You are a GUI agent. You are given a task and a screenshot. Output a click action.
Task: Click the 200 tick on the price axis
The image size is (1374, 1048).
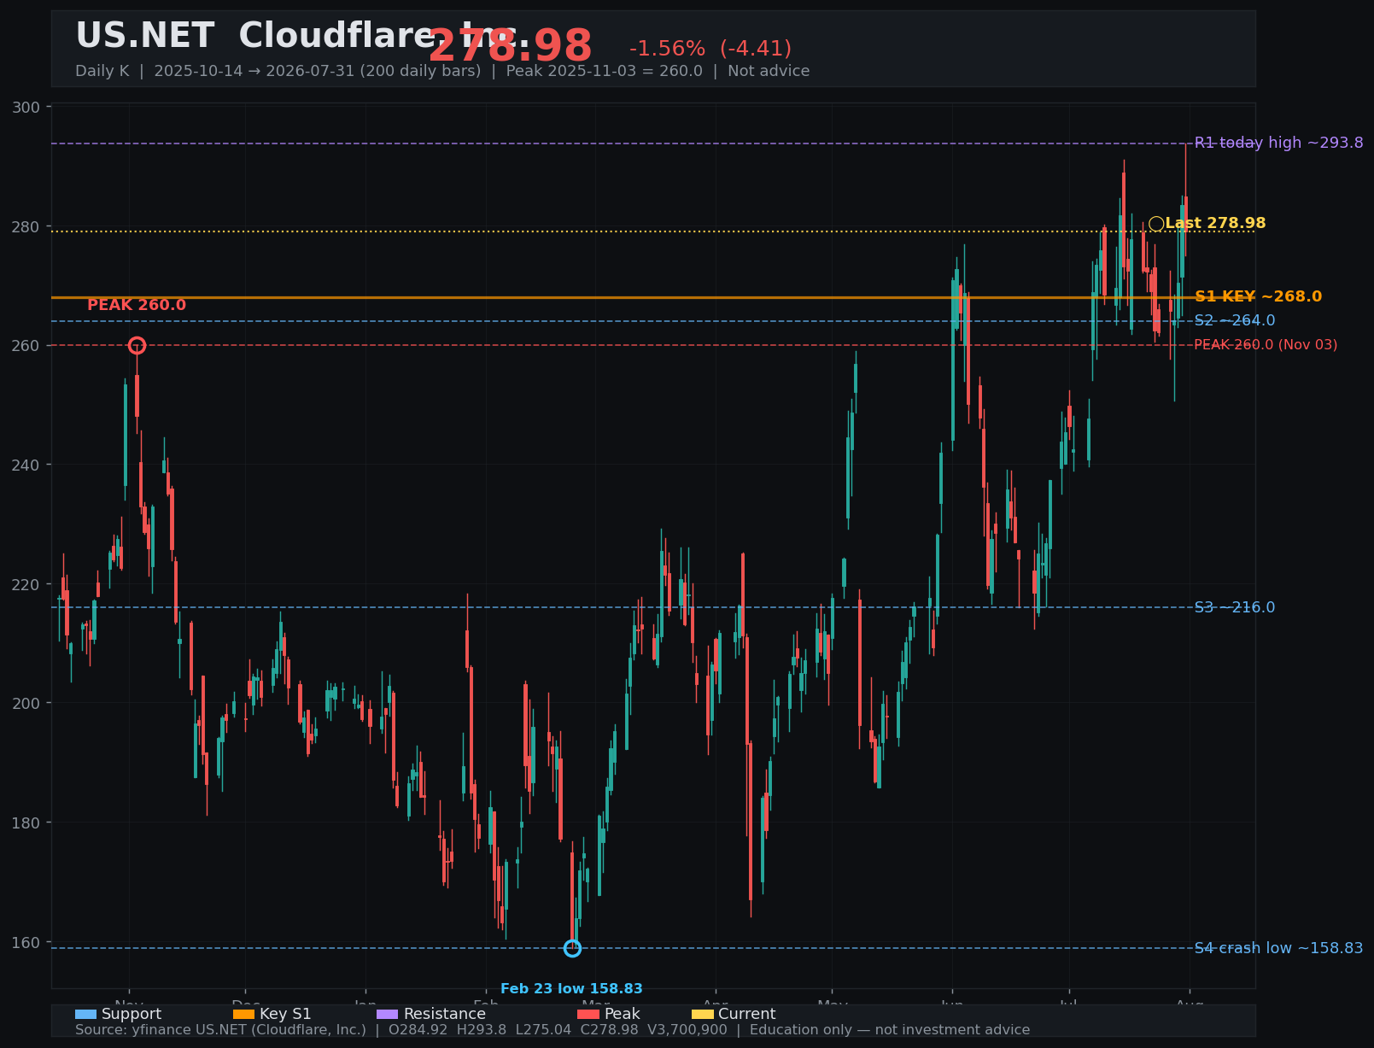(x=27, y=704)
